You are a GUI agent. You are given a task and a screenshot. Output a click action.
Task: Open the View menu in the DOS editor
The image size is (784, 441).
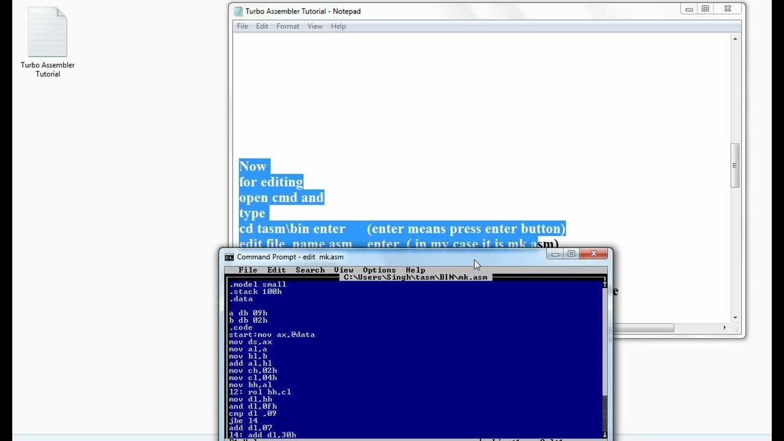coord(344,270)
